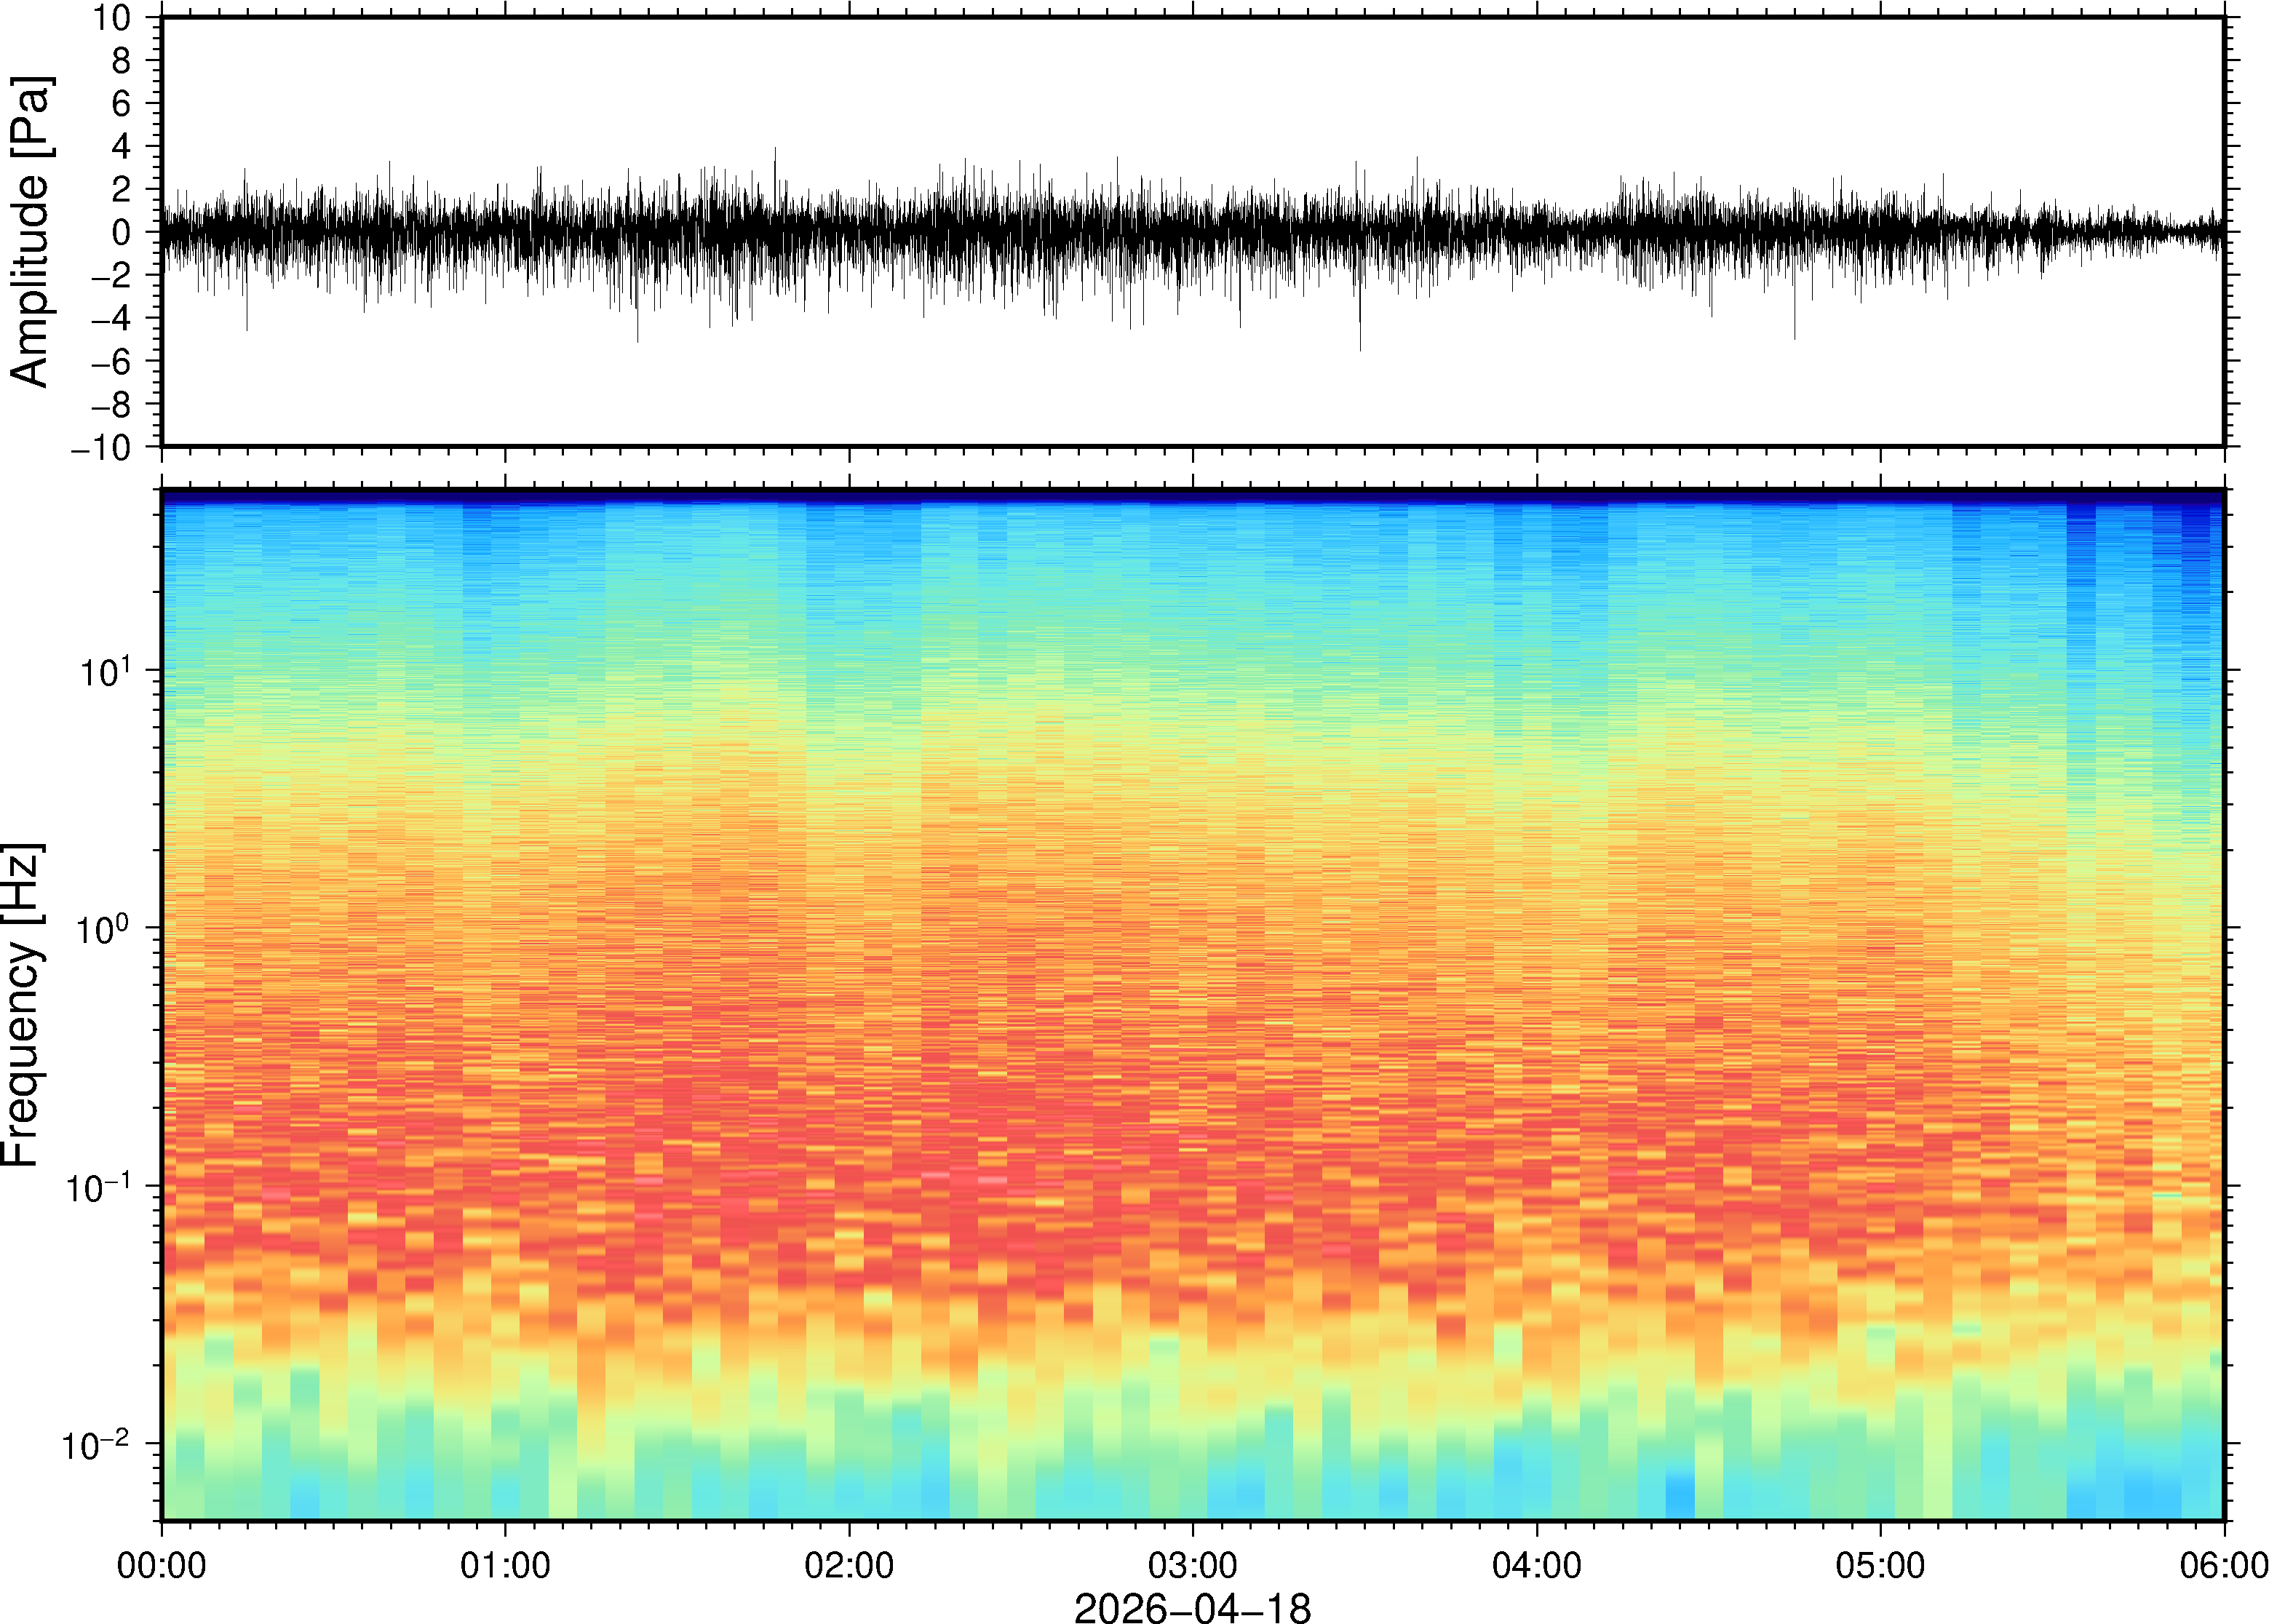This screenshot has height=1624, width=2269.
Task: Click the 04:00 time tick label
Action: [x=1536, y=1564]
